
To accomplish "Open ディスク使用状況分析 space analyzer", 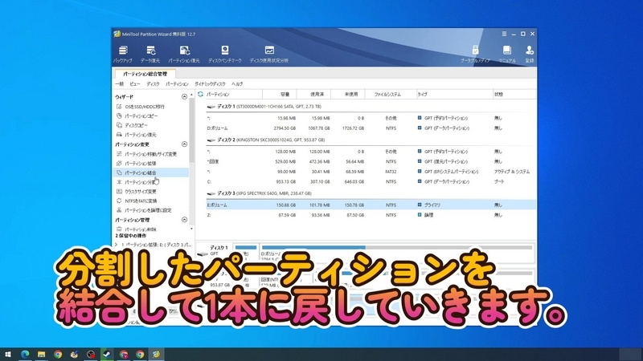I will (269, 54).
